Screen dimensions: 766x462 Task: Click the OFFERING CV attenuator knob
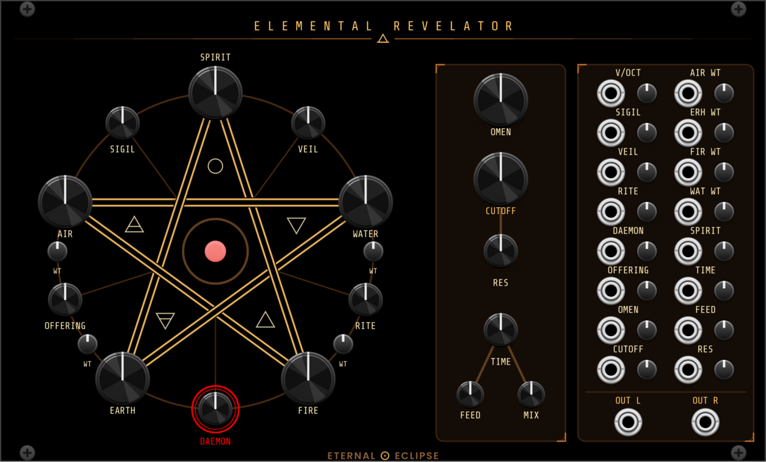click(x=647, y=291)
